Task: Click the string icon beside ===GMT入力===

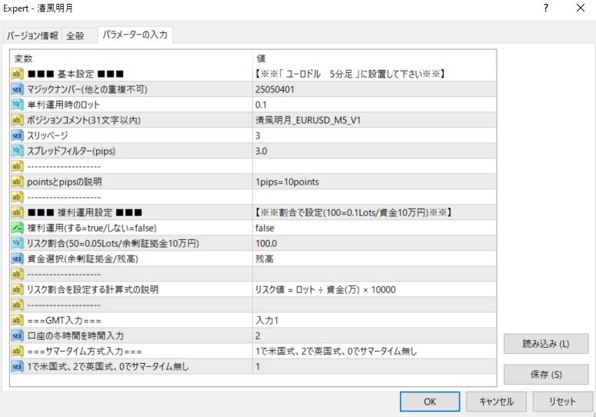Action: tap(17, 320)
